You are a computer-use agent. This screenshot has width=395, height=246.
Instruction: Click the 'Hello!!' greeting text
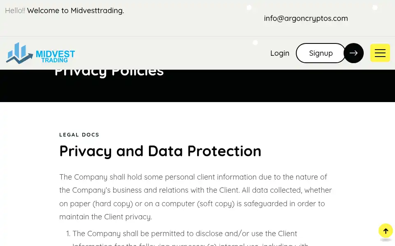15,11
